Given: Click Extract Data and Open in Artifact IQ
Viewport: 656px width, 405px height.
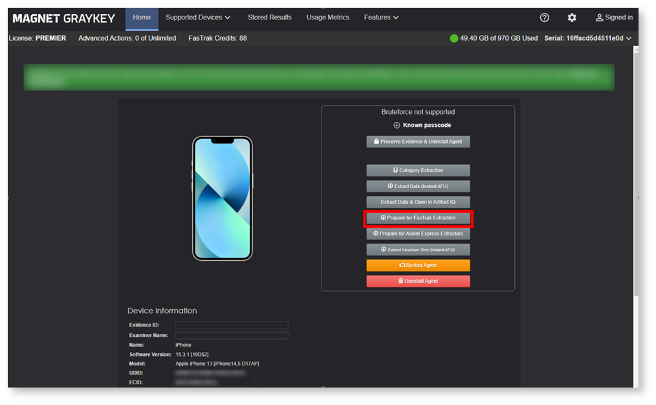Looking at the screenshot, I should pos(418,201).
